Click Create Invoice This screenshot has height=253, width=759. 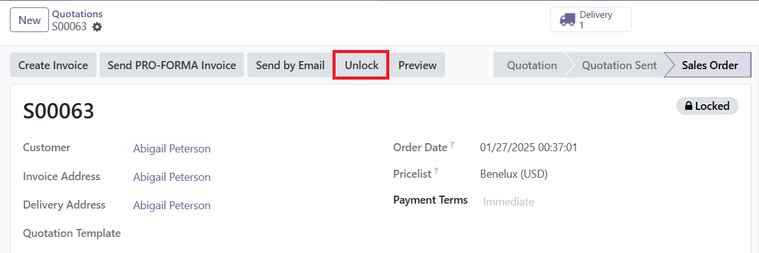point(53,65)
